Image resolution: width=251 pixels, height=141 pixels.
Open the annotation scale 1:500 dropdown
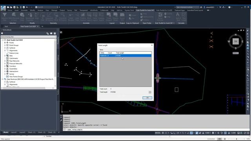pos(208,133)
